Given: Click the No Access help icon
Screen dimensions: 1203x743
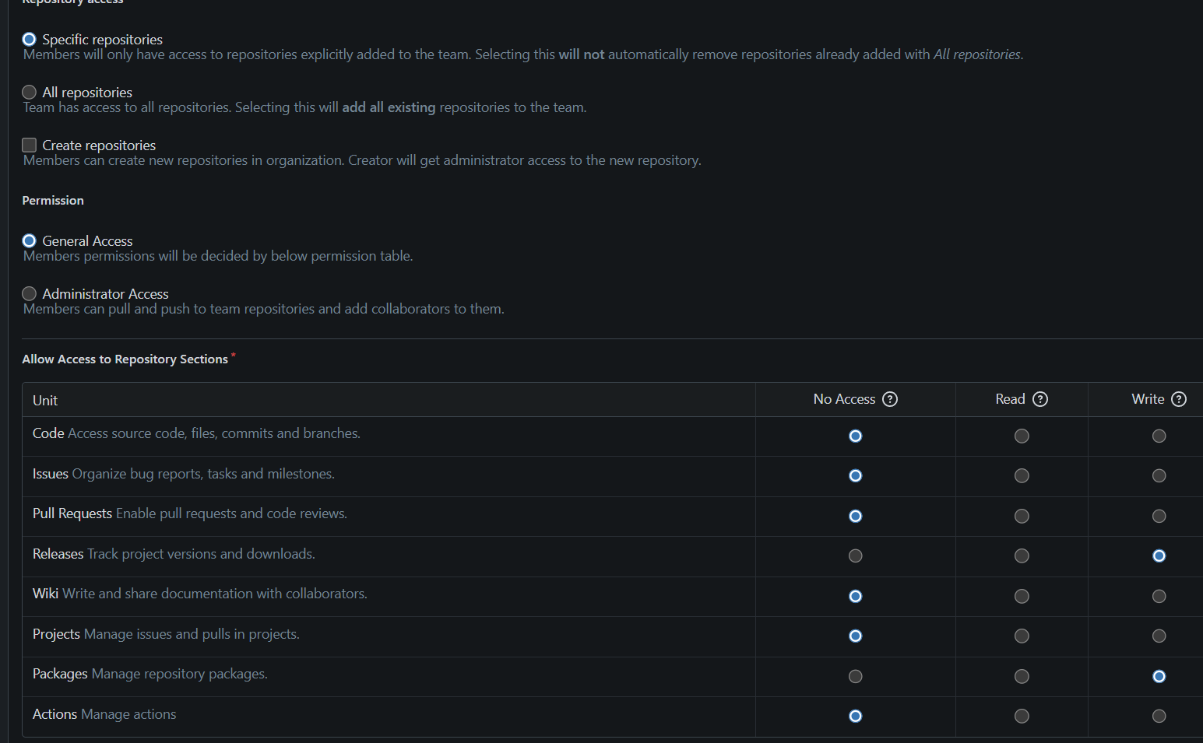Looking at the screenshot, I should 890,399.
